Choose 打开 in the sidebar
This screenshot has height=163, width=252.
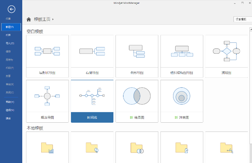[8, 35]
